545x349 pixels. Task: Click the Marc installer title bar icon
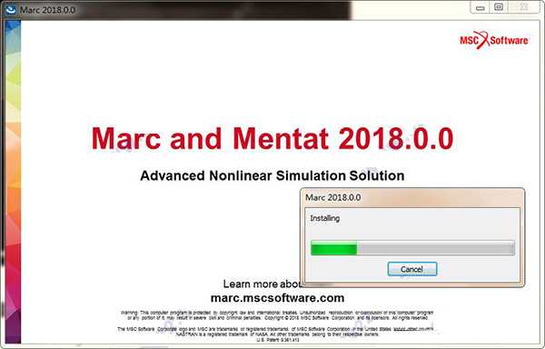pos(11,9)
